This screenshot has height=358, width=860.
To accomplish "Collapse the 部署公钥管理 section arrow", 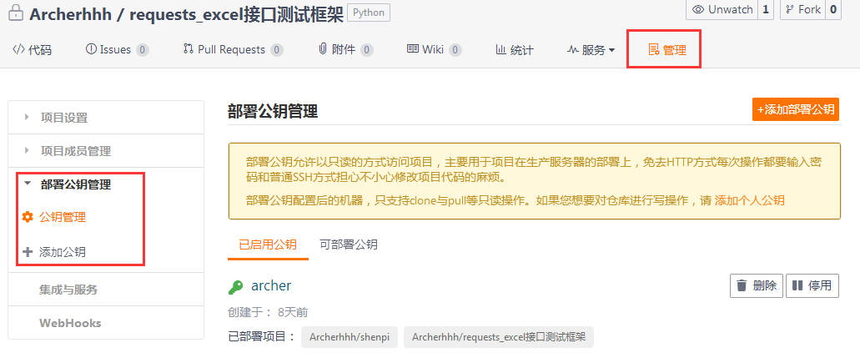I will click(x=28, y=184).
